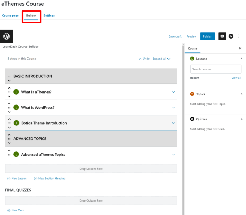This screenshot has width=246, height=215.
Task: Expand the What Is aThemes? lesson
Action: click(x=174, y=92)
